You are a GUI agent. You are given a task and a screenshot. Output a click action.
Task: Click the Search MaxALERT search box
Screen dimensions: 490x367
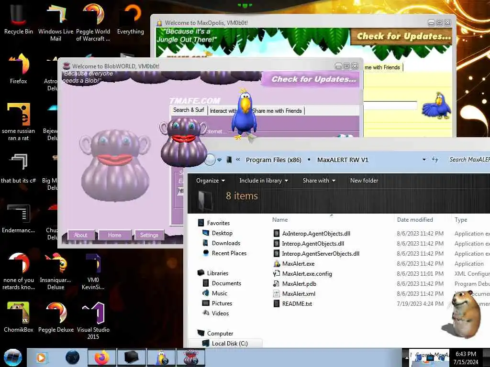[x=469, y=160]
